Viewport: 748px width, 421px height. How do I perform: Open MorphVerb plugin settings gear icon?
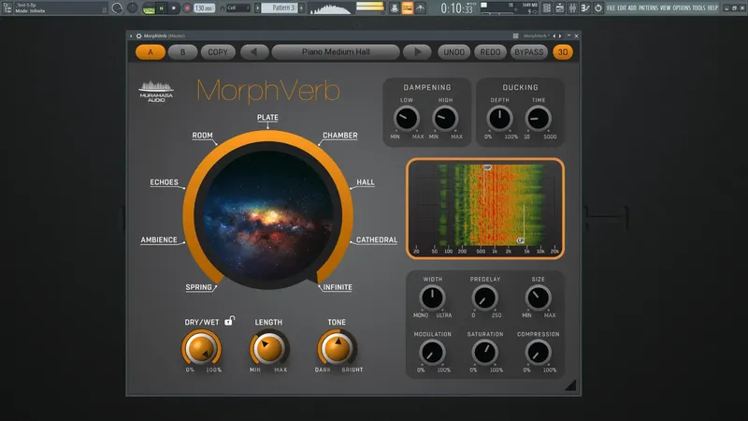pos(138,36)
